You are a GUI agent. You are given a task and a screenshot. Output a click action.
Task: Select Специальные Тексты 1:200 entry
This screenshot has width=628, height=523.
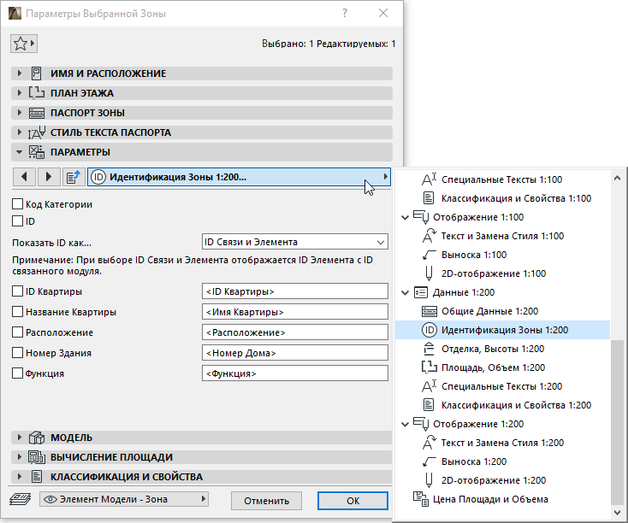pos(502,386)
